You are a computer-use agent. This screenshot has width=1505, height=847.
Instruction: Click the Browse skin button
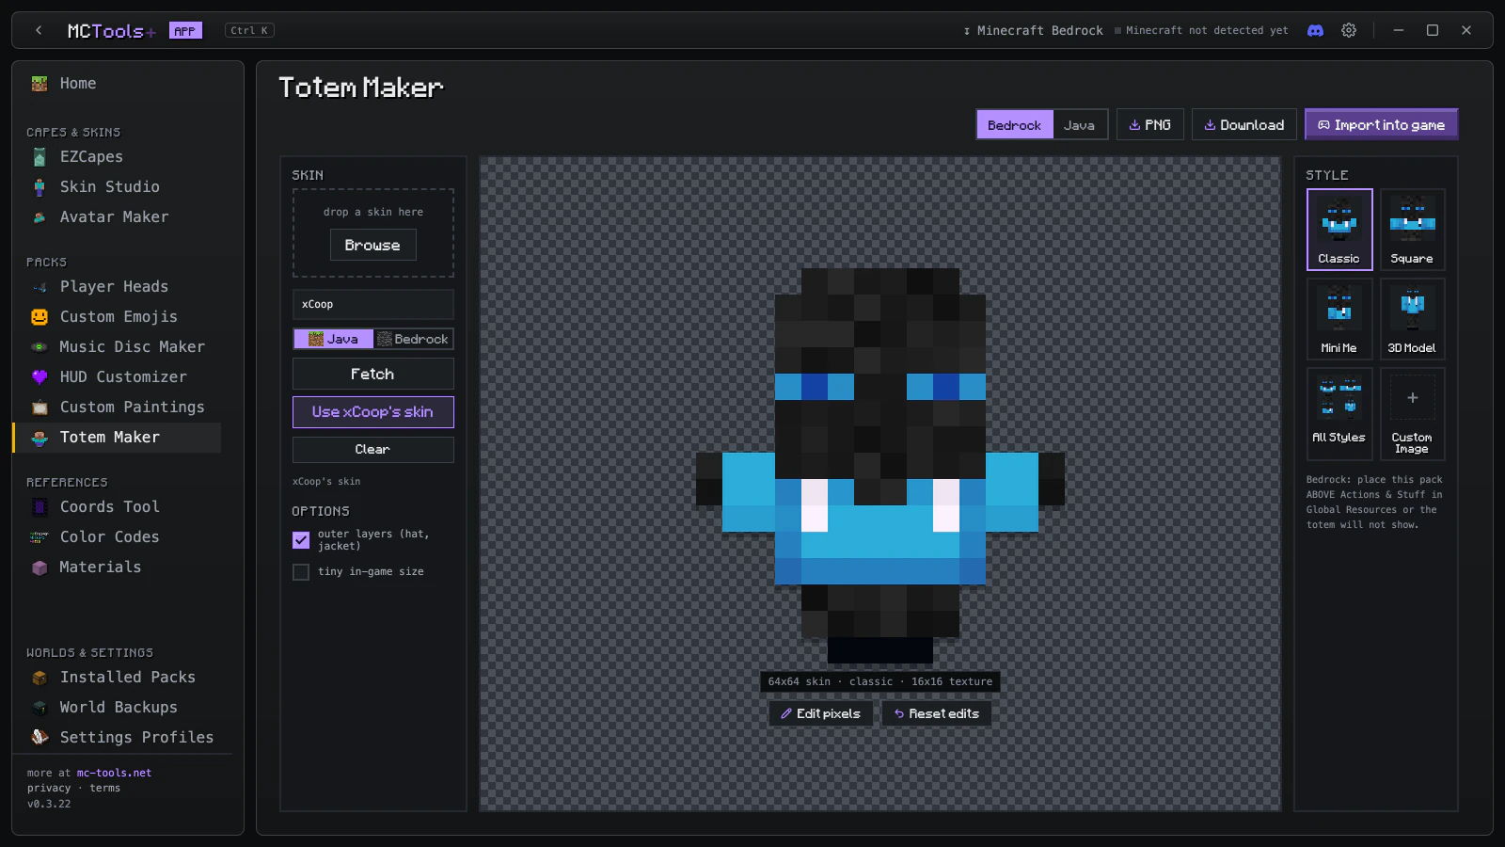372,245
